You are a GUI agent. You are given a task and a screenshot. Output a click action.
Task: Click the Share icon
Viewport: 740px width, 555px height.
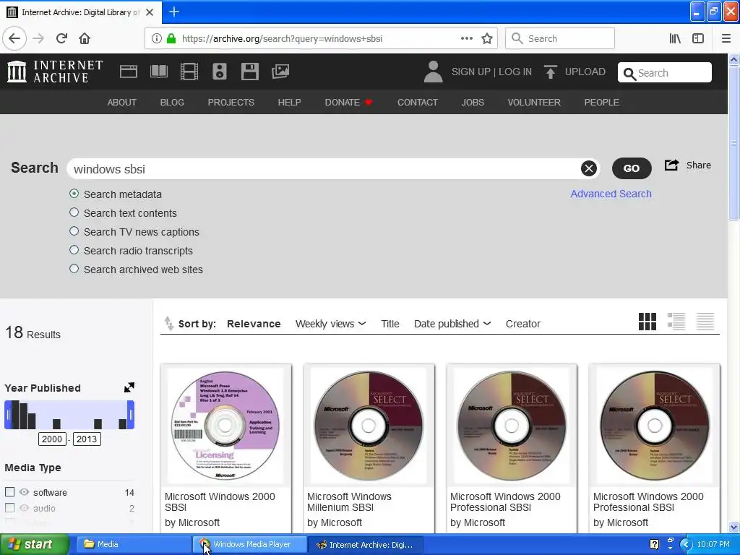(x=671, y=165)
